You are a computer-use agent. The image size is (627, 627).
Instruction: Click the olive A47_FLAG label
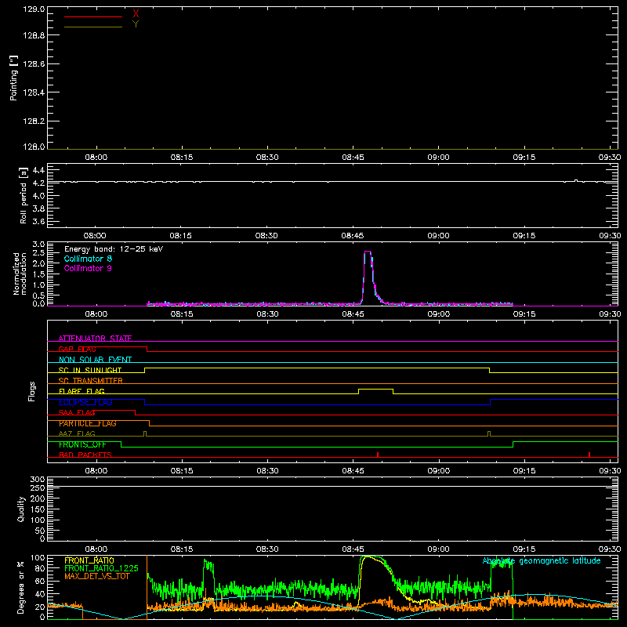tap(77, 433)
